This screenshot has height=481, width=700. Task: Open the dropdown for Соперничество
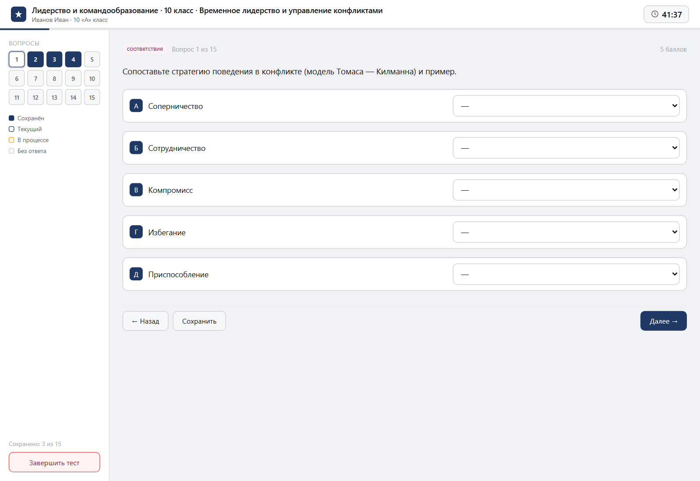coord(566,106)
